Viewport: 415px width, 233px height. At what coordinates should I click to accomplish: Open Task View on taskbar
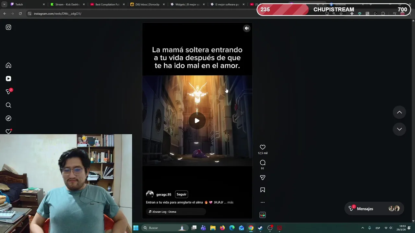(194, 228)
